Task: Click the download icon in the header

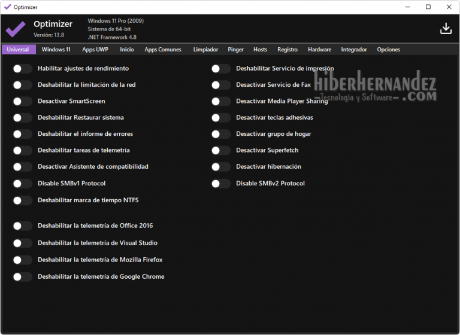Action: point(446,29)
